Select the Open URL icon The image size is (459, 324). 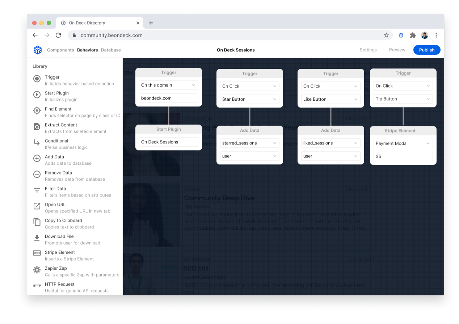click(x=37, y=206)
